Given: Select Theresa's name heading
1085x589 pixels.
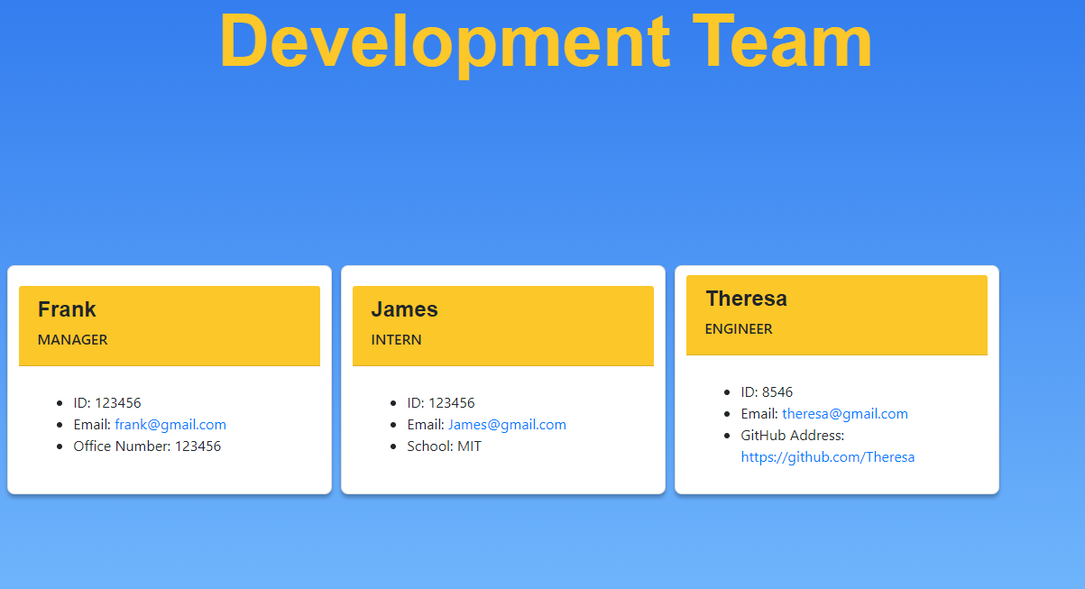Looking at the screenshot, I should coord(747,298).
